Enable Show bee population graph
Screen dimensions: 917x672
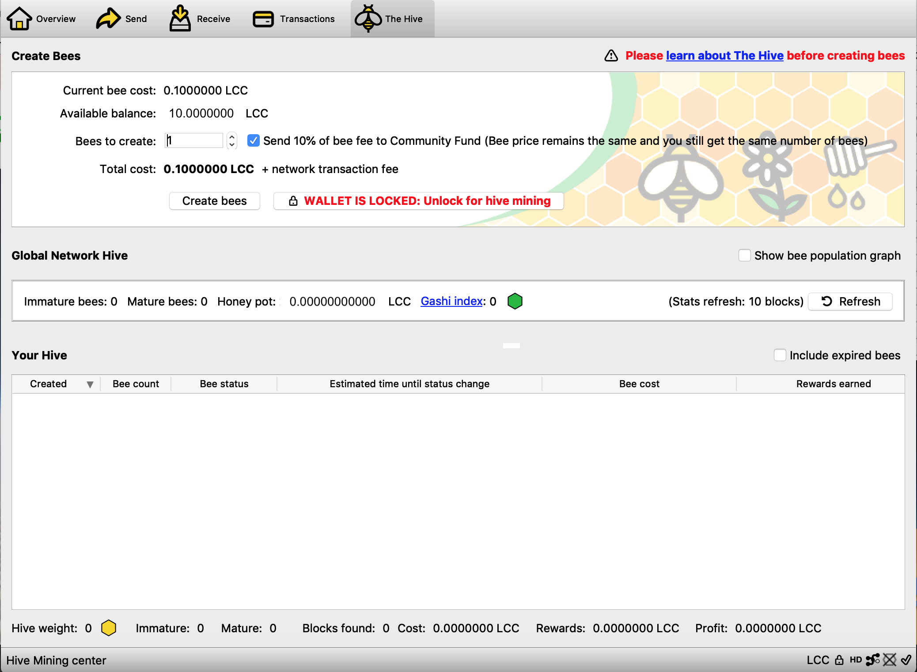[745, 255]
